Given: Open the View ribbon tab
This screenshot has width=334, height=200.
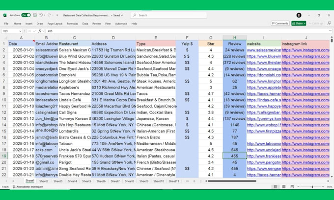Looking at the screenshot, I should pyautogui.click(x=108, y=23).
